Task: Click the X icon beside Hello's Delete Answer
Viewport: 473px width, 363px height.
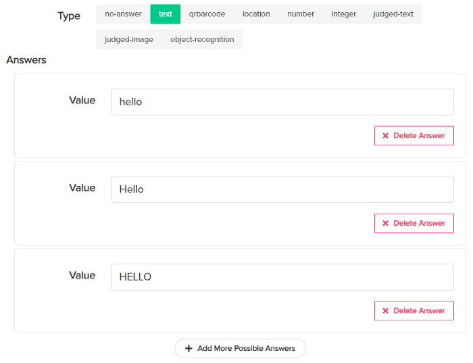Action: point(385,223)
